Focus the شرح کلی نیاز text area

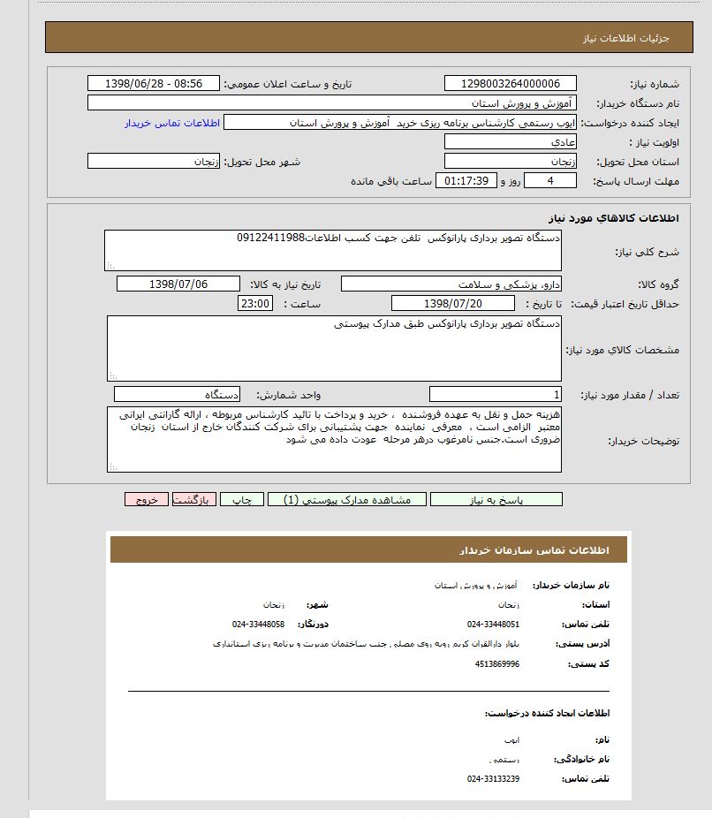click(x=333, y=251)
